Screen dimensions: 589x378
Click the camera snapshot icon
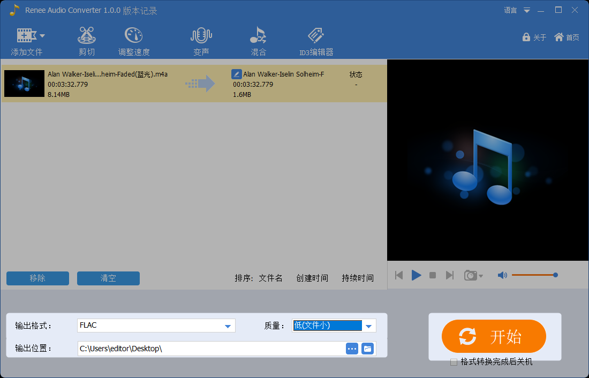point(470,275)
